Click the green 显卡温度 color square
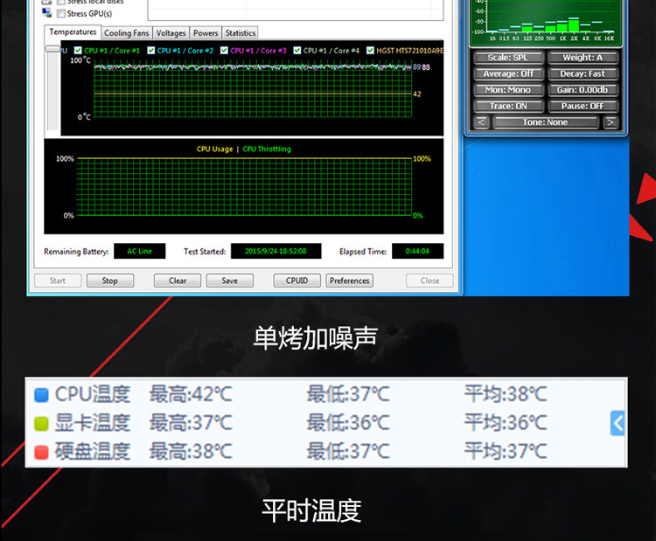The width and height of the screenshot is (656, 541). point(41,424)
